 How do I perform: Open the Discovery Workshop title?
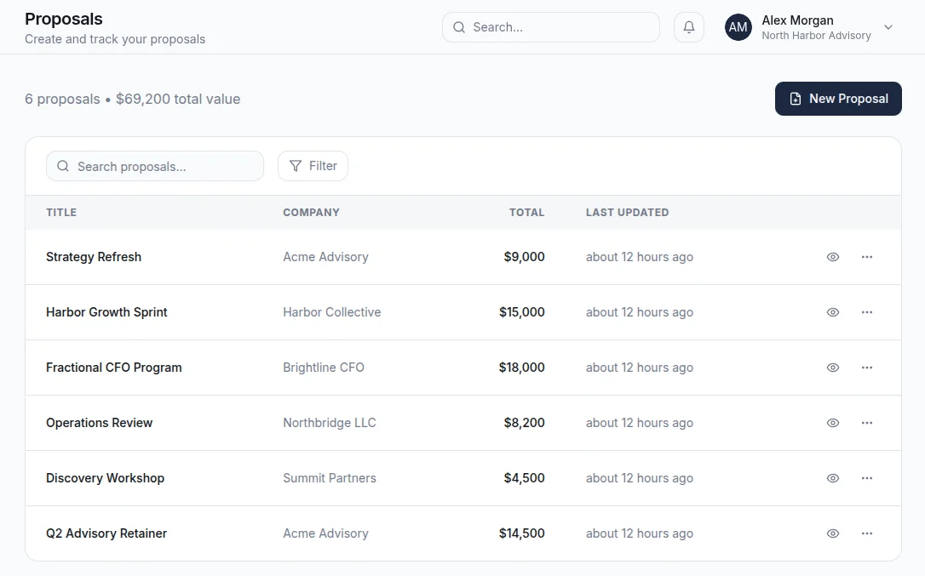point(105,478)
